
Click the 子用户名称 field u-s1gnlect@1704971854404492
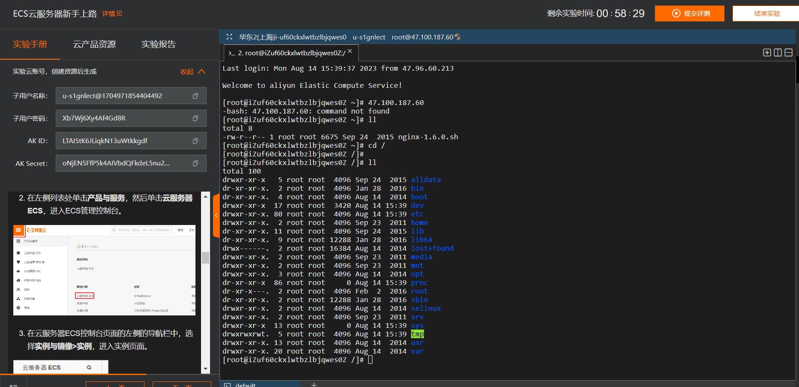[131, 96]
